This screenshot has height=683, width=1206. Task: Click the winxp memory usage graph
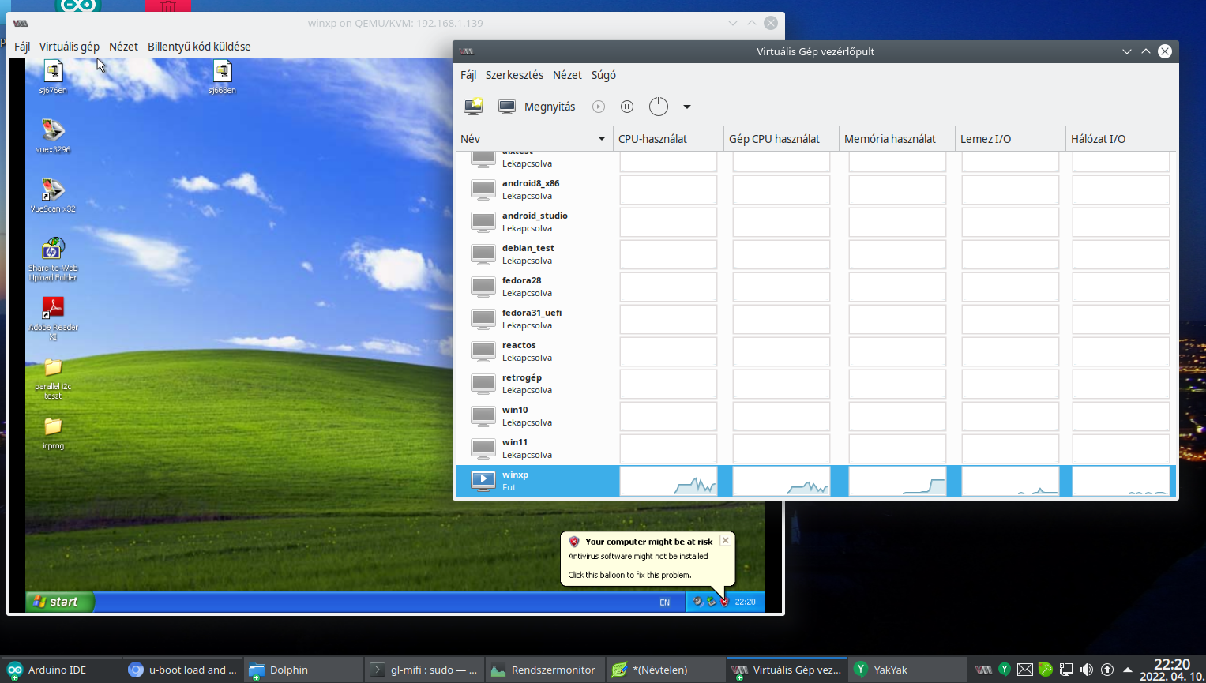coord(897,481)
